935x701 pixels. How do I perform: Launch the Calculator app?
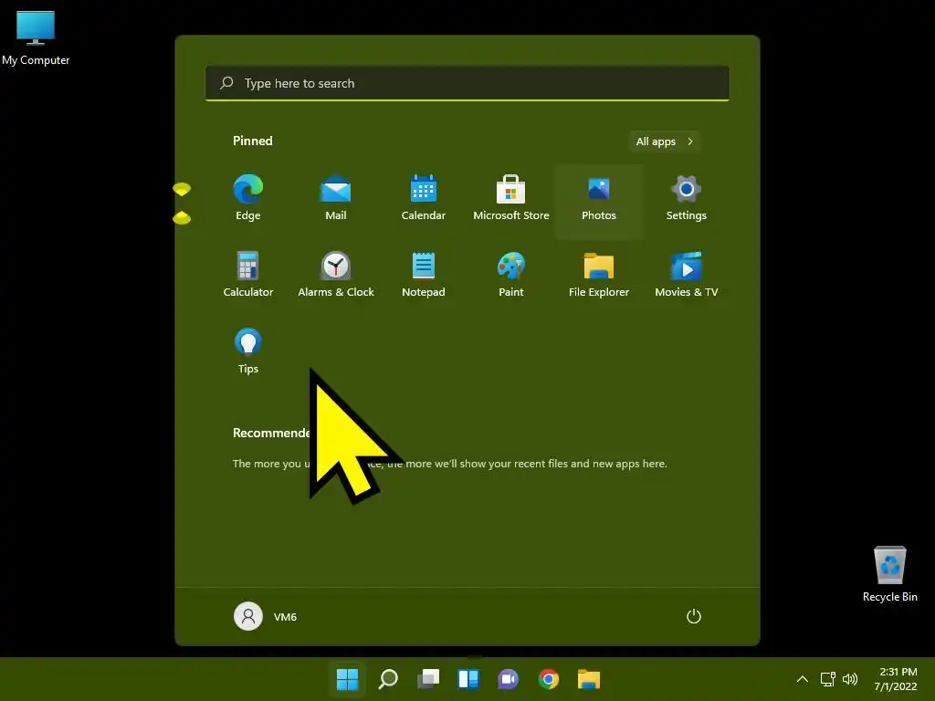point(248,275)
